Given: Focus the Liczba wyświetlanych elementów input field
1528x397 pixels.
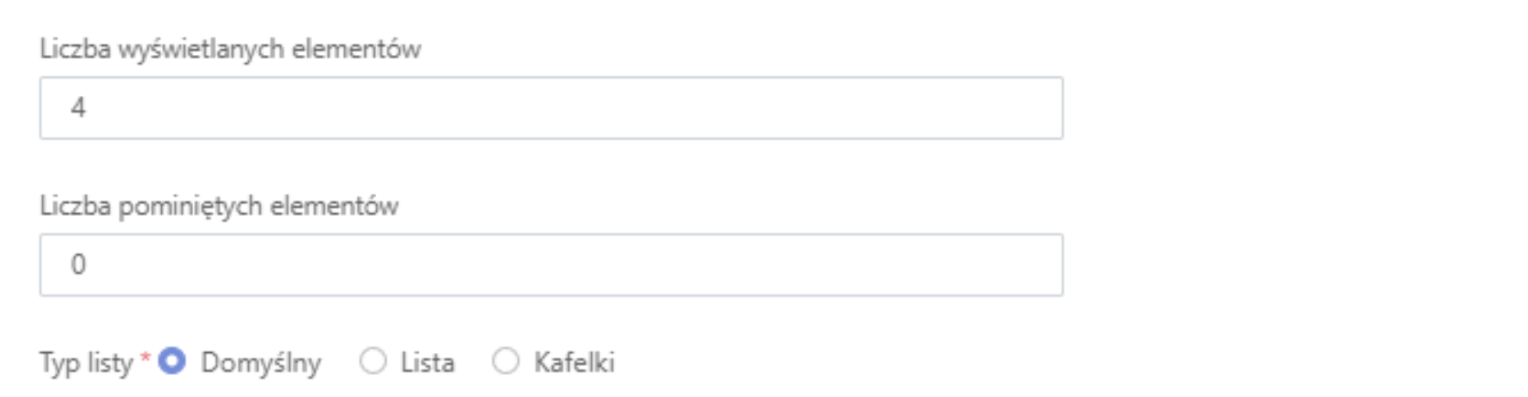Looking at the screenshot, I should point(551,108).
